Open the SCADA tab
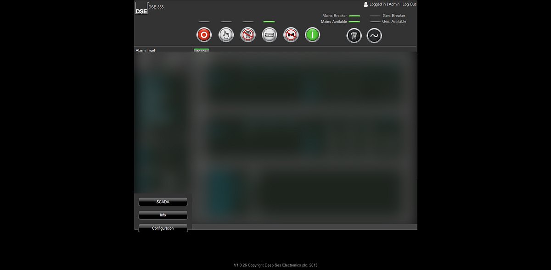Image resolution: width=551 pixels, height=270 pixels. pyautogui.click(x=202, y=50)
